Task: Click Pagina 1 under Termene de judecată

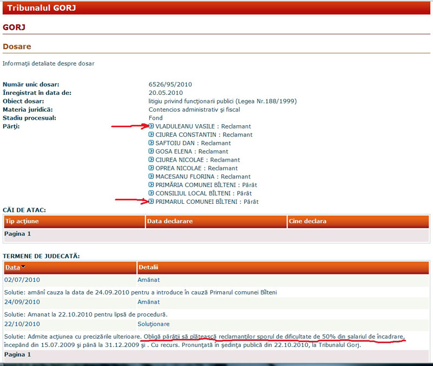Action: click(x=17, y=355)
